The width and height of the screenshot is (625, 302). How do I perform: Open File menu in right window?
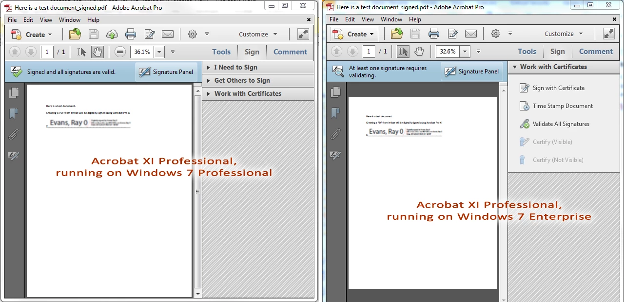pos(334,19)
